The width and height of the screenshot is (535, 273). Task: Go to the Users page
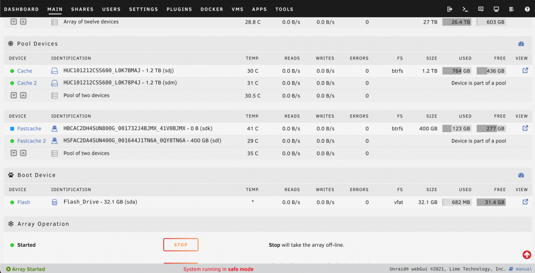111,9
